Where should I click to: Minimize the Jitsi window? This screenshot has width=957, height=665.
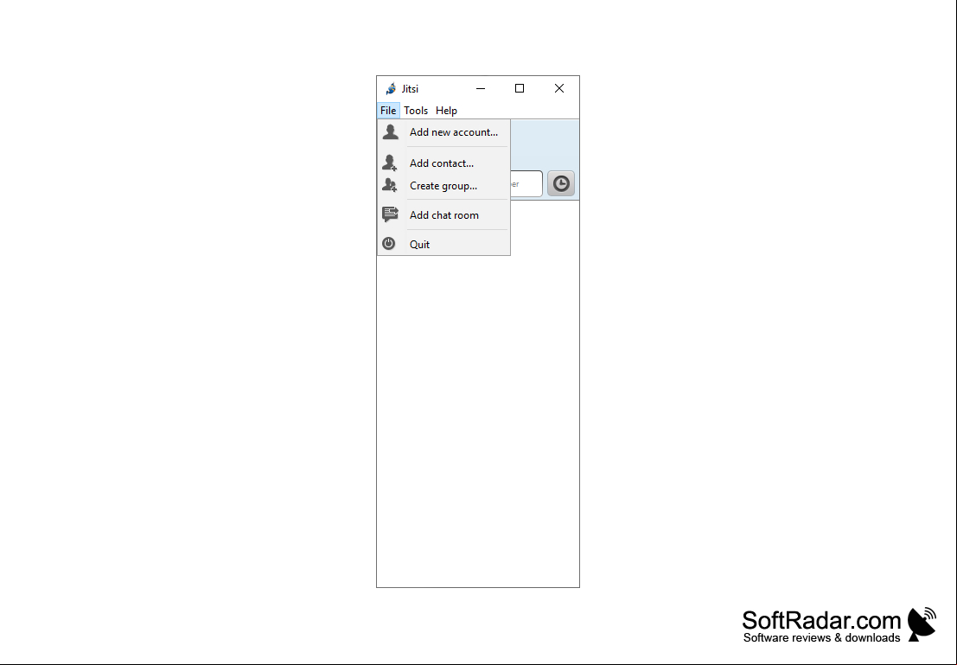click(481, 88)
